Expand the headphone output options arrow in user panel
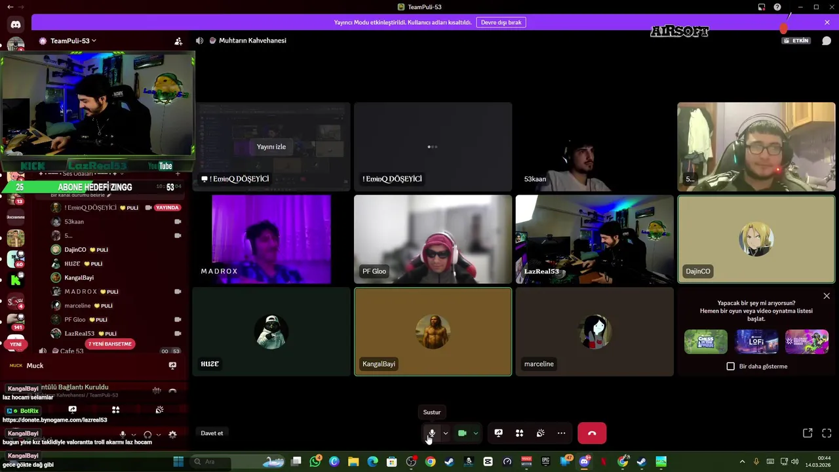 coord(159,435)
